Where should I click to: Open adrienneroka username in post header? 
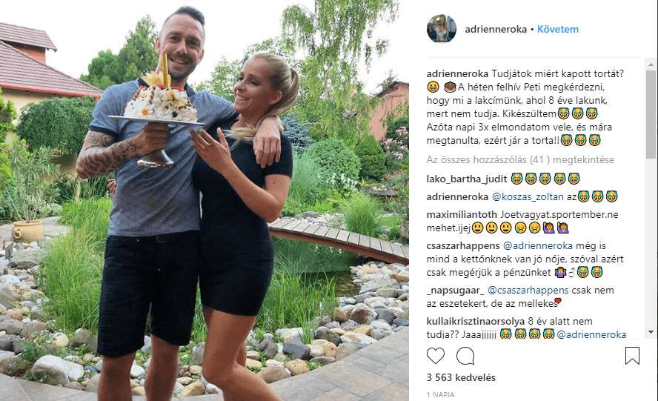coord(496,30)
